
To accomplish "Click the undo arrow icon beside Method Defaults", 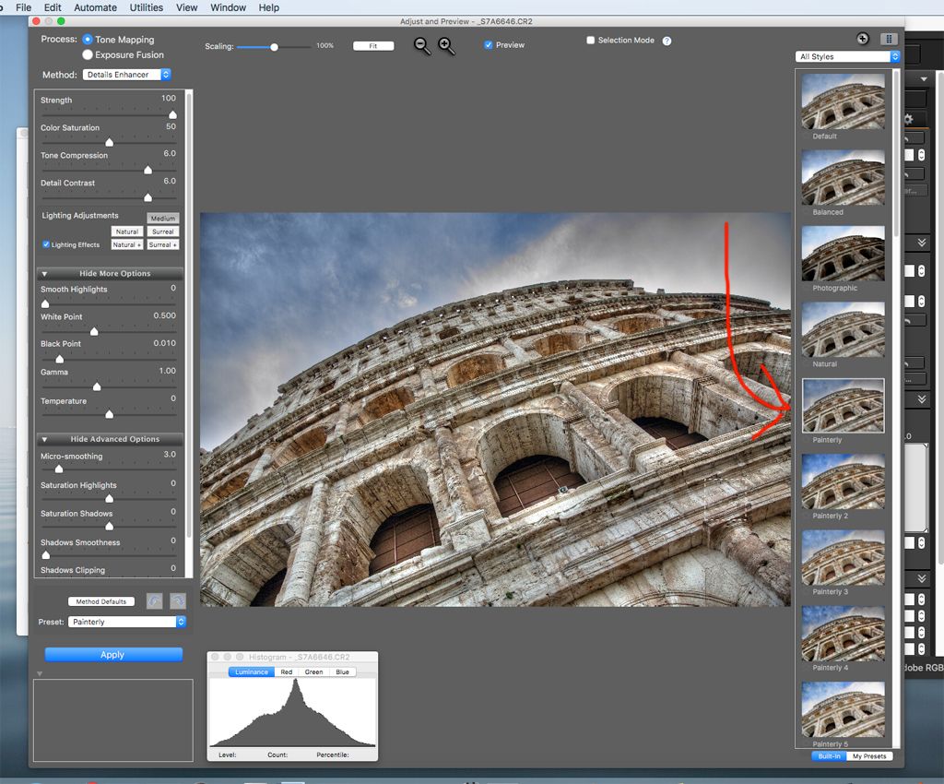I will point(155,600).
